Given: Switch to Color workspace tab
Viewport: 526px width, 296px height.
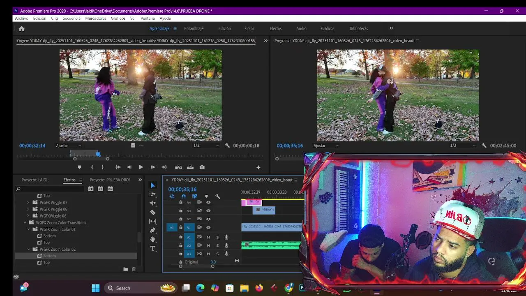Looking at the screenshot, I should pos(250,28).
